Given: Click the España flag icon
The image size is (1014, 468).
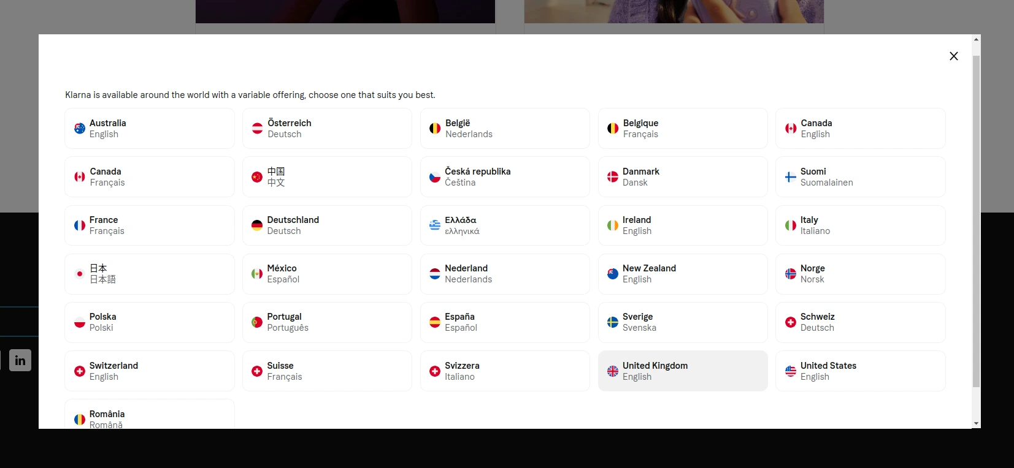Looking at the screenshot, I should pyautogui.click(x=435, y=322).
